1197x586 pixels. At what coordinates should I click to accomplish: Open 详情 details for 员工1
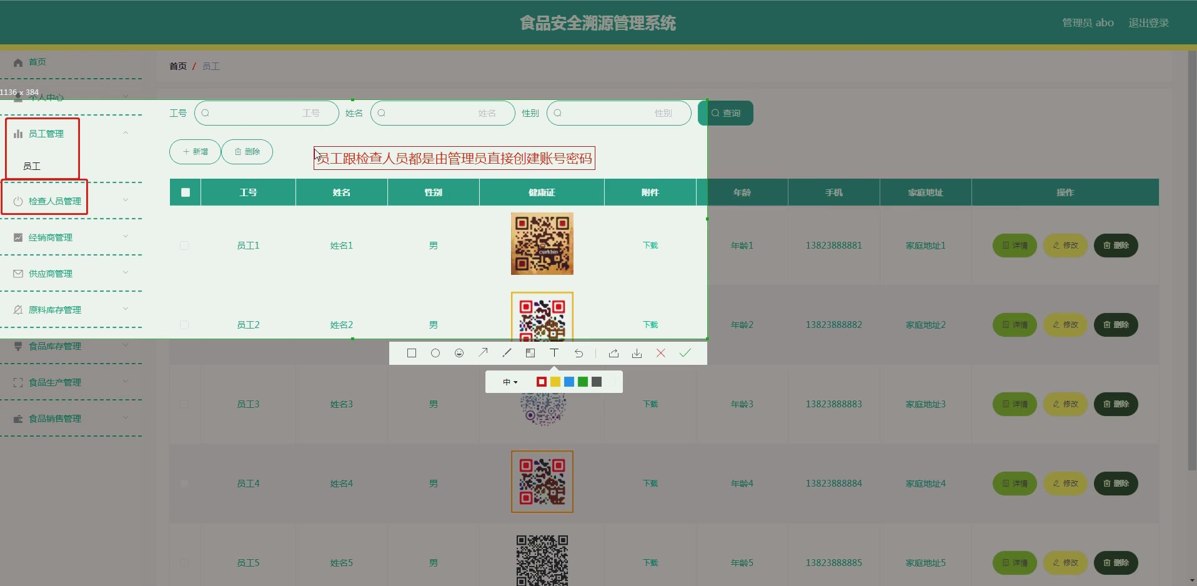coord(1015,246)
